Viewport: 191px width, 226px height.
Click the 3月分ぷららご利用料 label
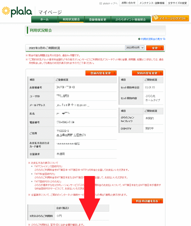[x=41, y=216]
